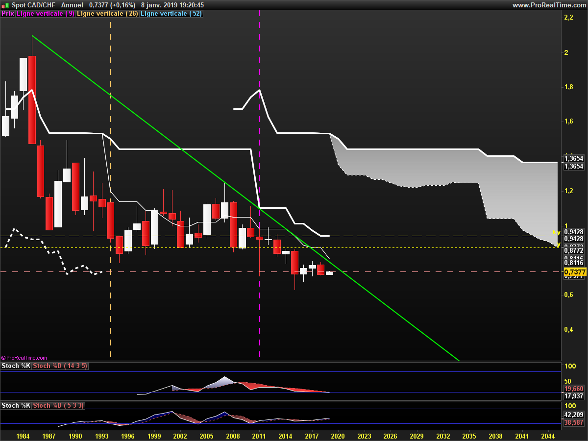Screen dimensions: 588x441
Task: Click the 2020 label on the time axis
Action: coord(338,435)
